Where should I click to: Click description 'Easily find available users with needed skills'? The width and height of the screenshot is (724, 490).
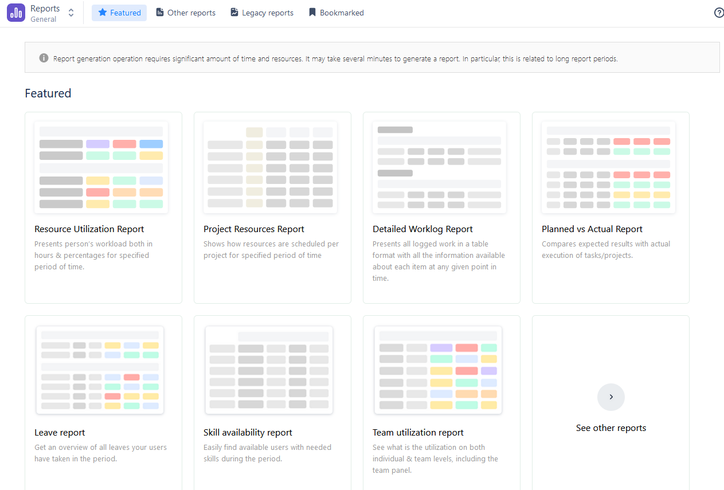pos(267,453)
